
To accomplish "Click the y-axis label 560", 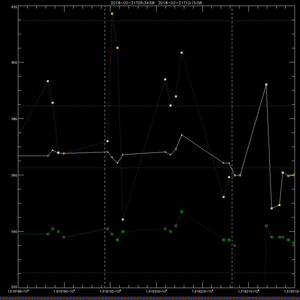I will pyautogui.click(x=14, y=175).
